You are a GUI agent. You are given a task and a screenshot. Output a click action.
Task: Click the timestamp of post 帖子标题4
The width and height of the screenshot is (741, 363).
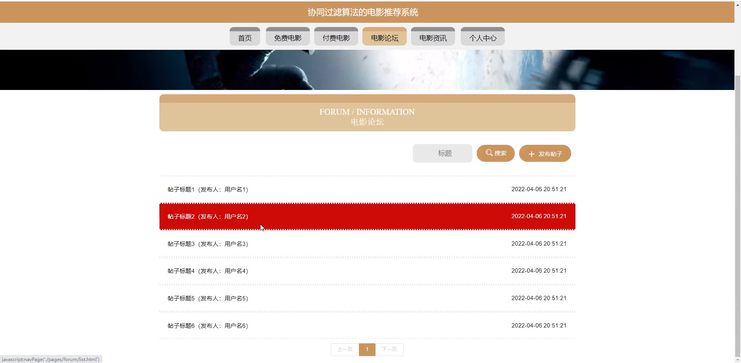pos(539,271)
